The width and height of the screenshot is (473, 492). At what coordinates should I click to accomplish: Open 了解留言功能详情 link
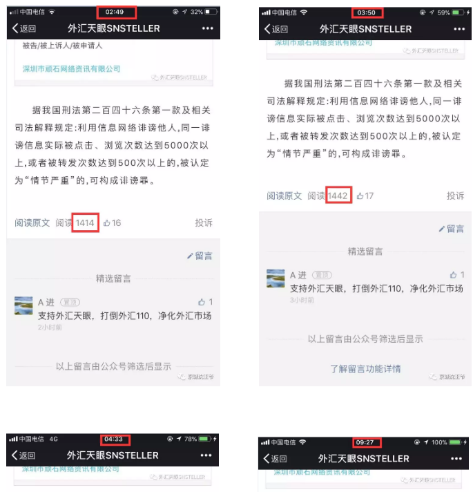(365, 369)
